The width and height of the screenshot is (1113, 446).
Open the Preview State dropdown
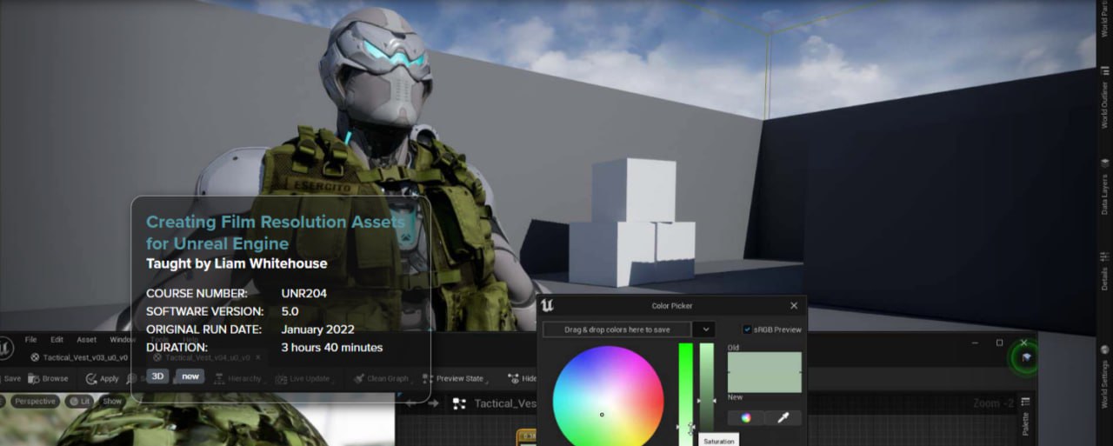(x=455, y=379)
